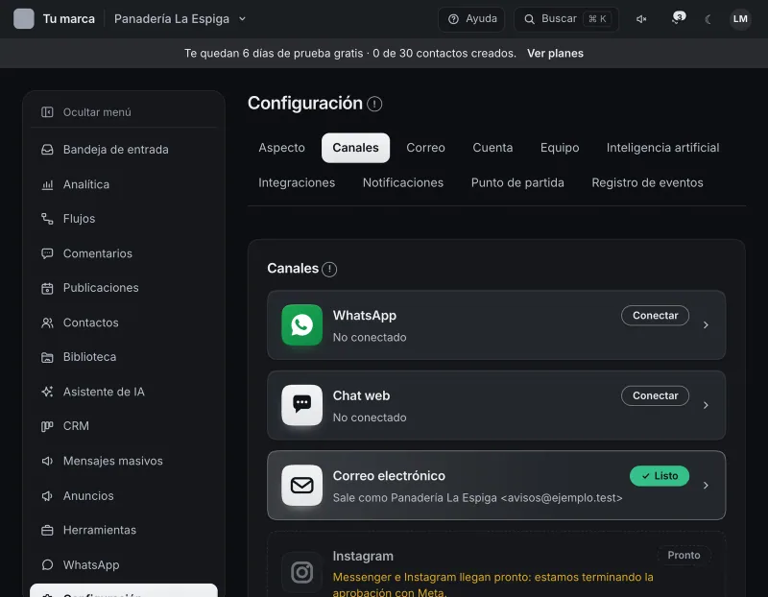This screenshot has width=768, height=597.
Task: Click the Buscar search field
Action: click(565, 19)
